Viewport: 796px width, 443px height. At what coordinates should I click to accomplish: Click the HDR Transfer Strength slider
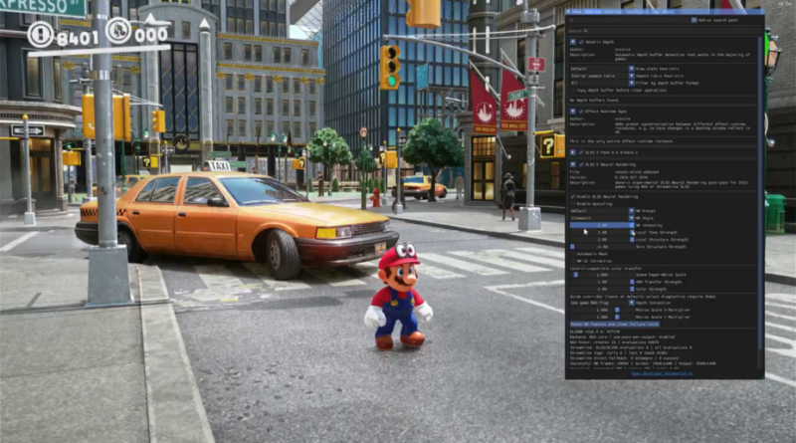pos(602,282)
